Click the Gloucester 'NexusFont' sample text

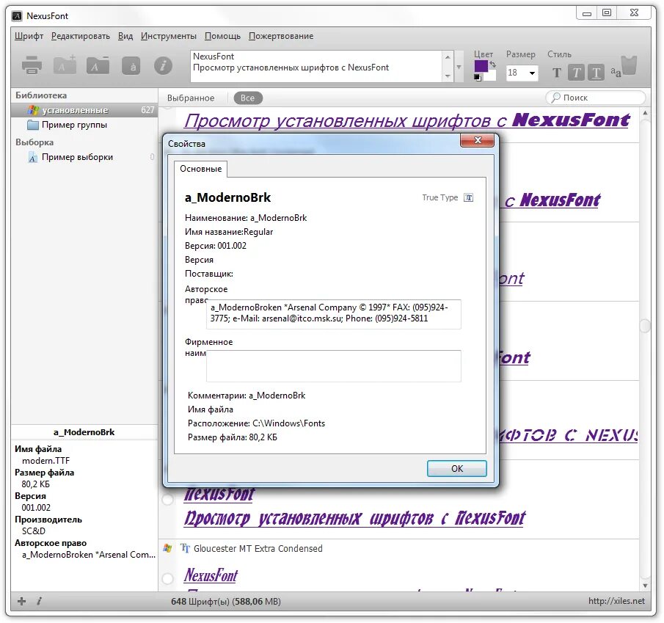211,575
